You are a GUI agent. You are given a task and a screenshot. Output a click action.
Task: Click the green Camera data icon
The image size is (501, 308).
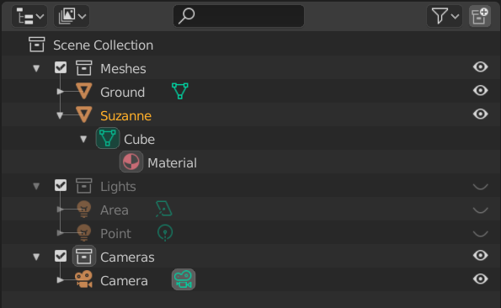pos(184,279)
